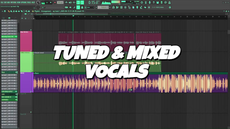The image size is (230, 129).
Task: Open the FILE menu
Action: (x=2, y=2)
